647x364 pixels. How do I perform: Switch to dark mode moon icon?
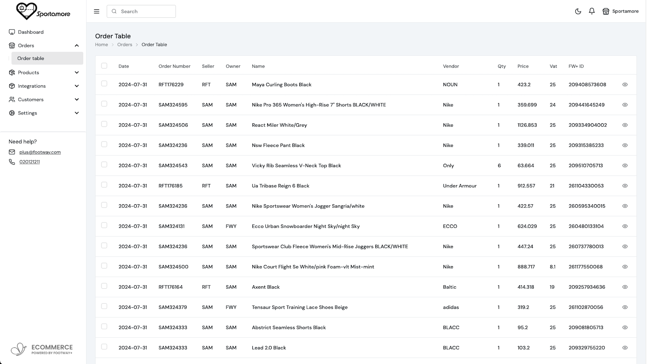(x=578, y=11)
